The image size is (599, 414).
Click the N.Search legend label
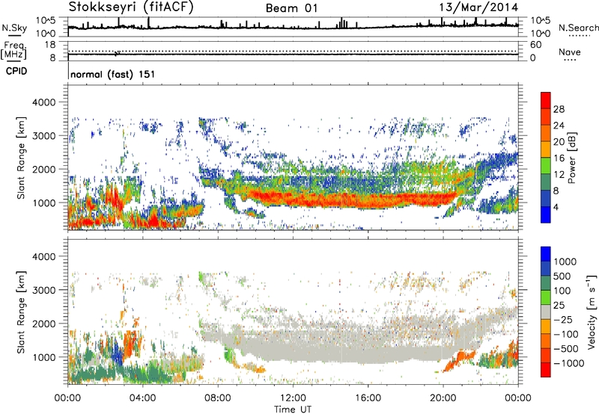point(578,28)
